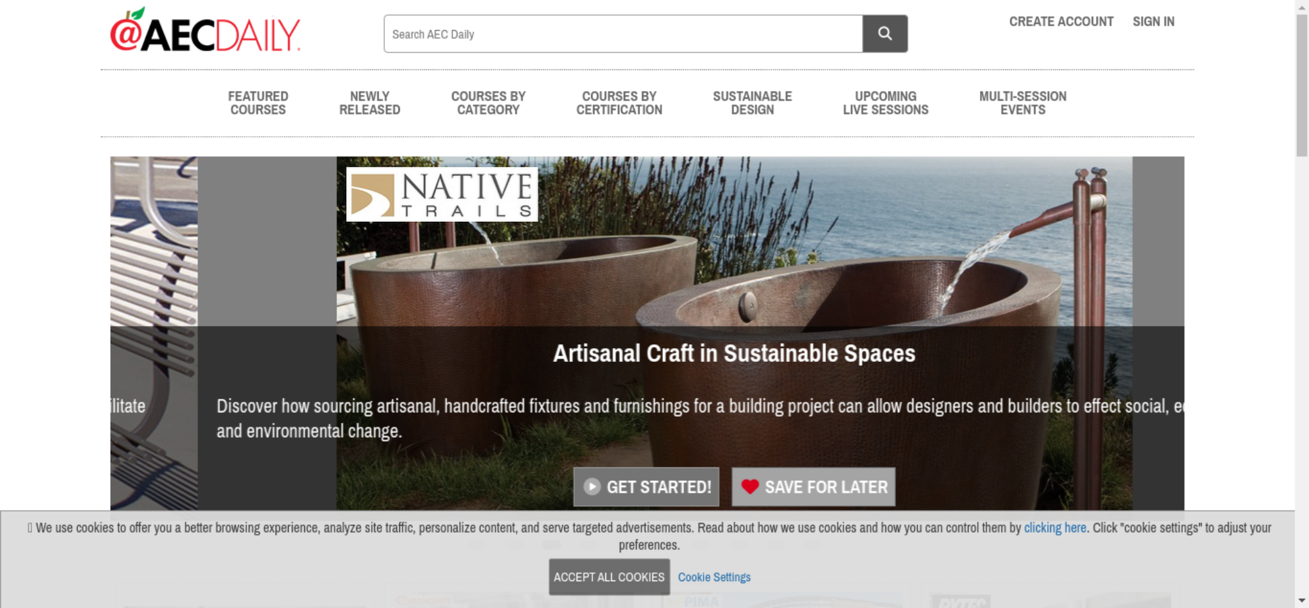Open Multi-Session Events page

click(1023, 103)
